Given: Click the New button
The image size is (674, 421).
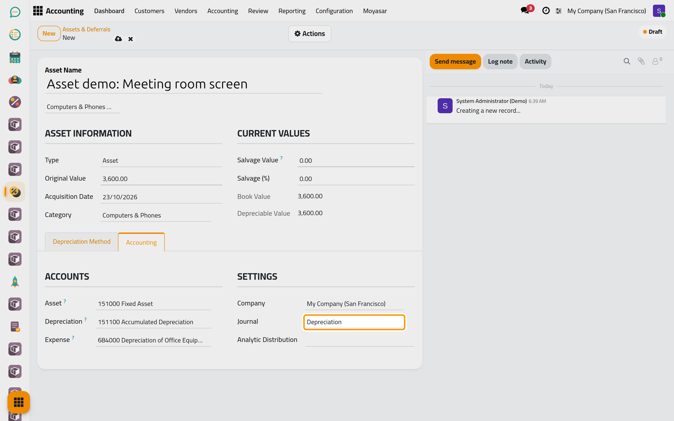Looking at the screenshot, I should (x=49, y=34).
